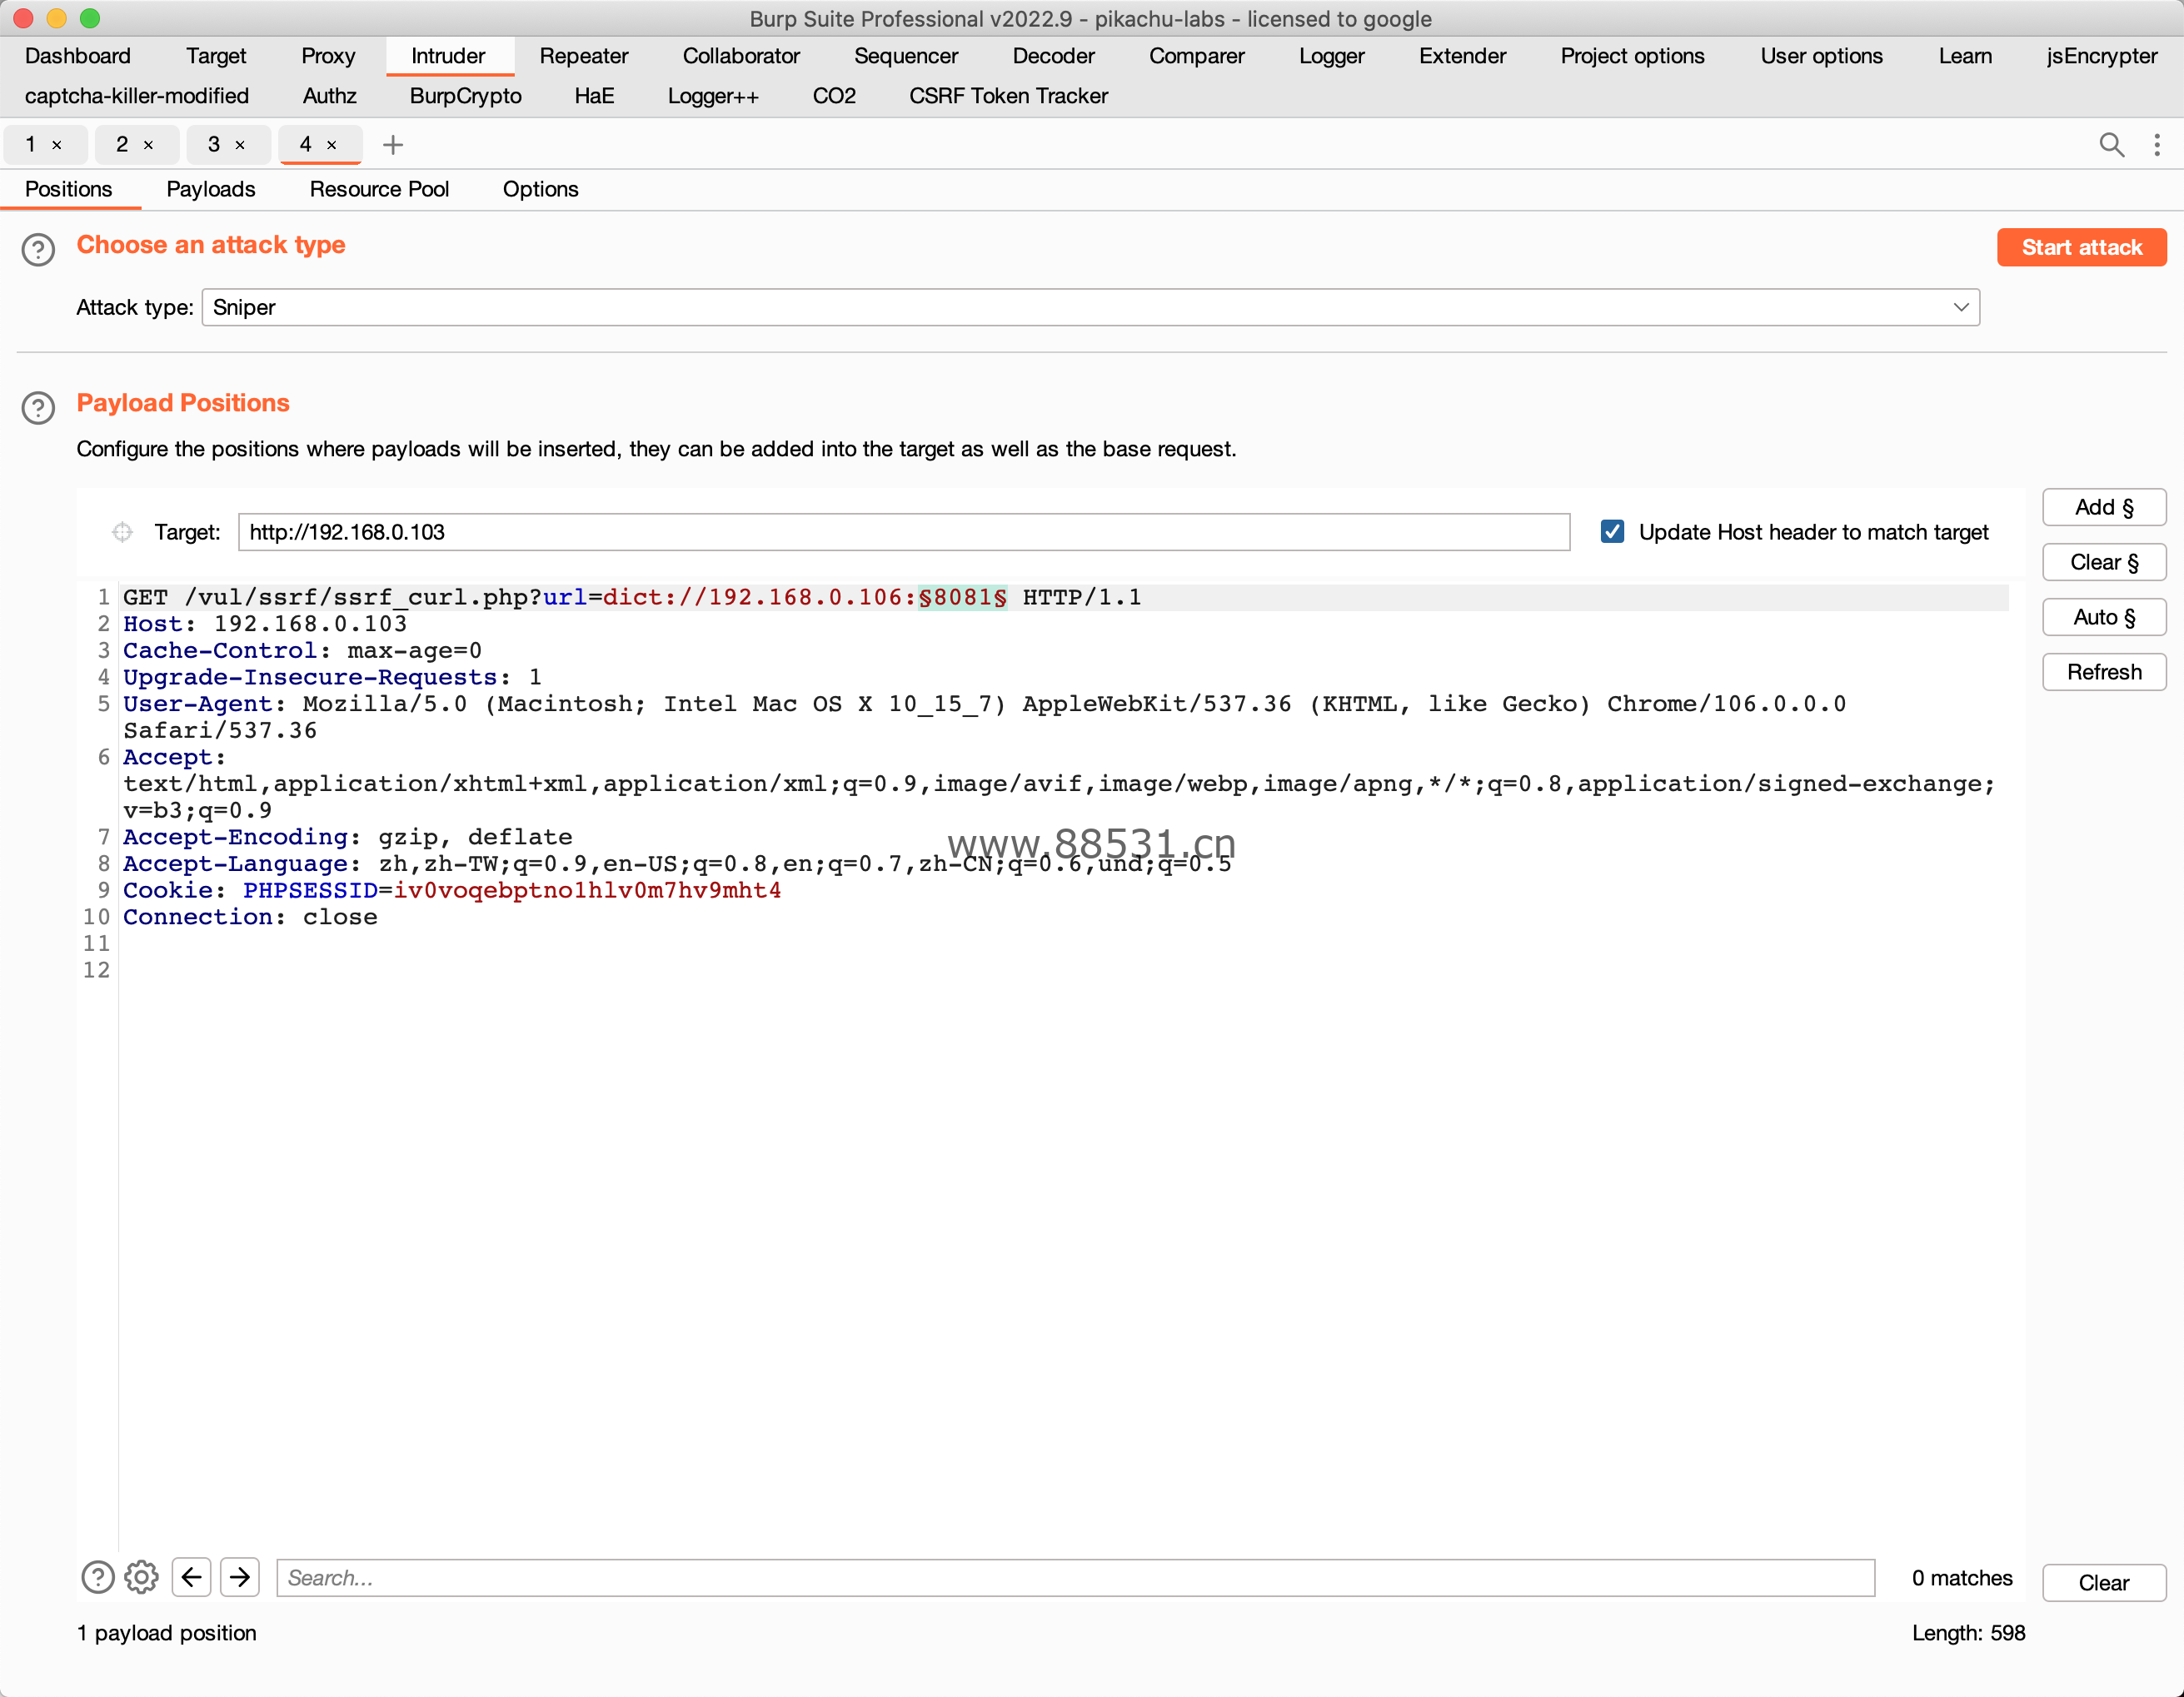Open the Repeater tab
2184x1697 pixels.
click(x=584, y=56)
